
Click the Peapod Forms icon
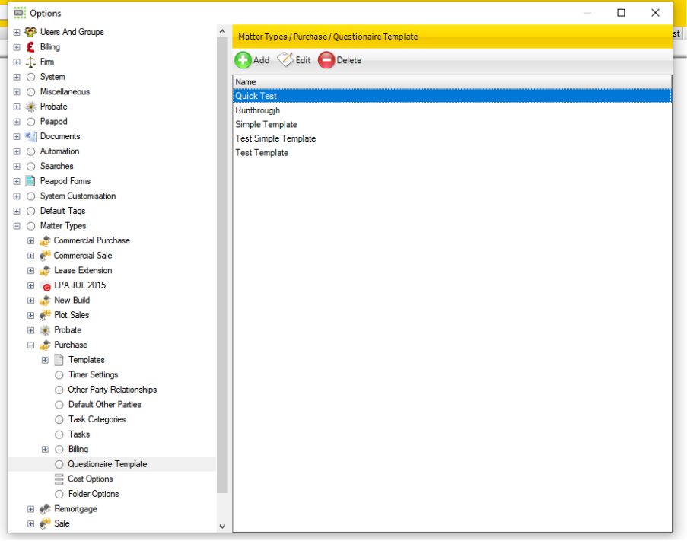(x=30, y=181)
